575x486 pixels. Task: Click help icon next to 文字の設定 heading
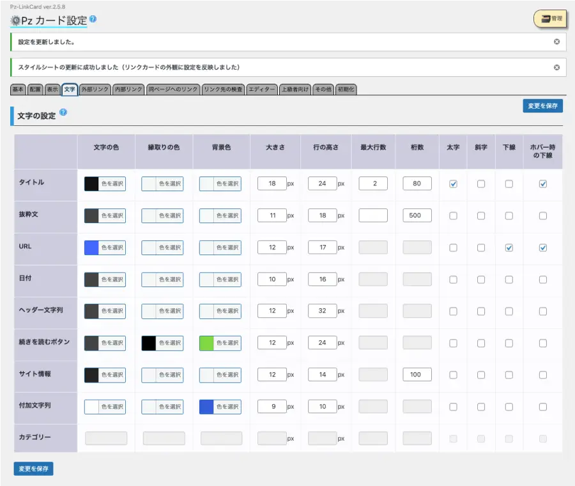[x=63, y=113]
